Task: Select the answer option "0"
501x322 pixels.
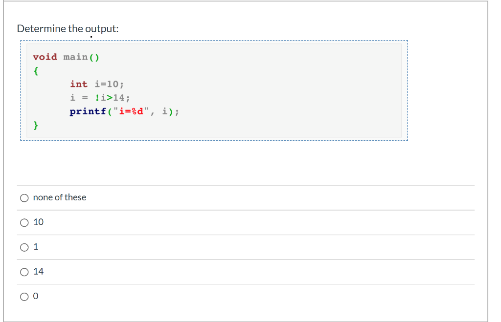Action: click(24, 296)
